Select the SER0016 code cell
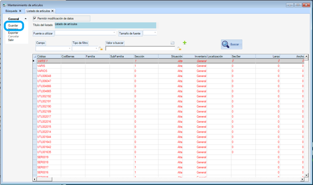 49,173
